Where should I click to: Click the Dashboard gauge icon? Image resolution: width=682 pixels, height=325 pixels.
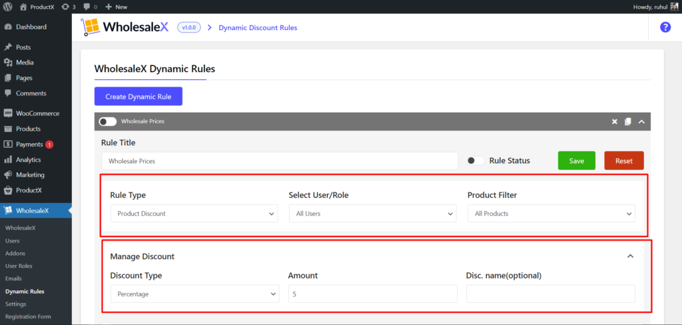tap(8, 27)
